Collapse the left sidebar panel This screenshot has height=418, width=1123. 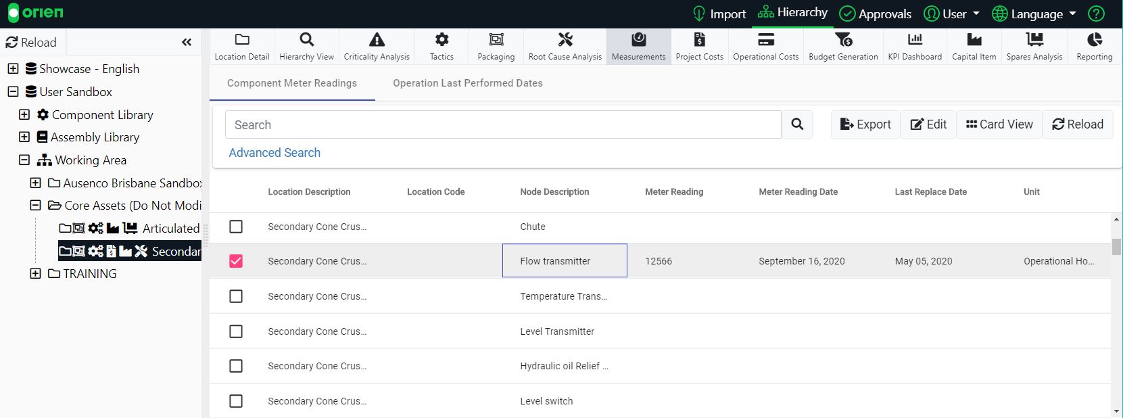pos(187,43)
